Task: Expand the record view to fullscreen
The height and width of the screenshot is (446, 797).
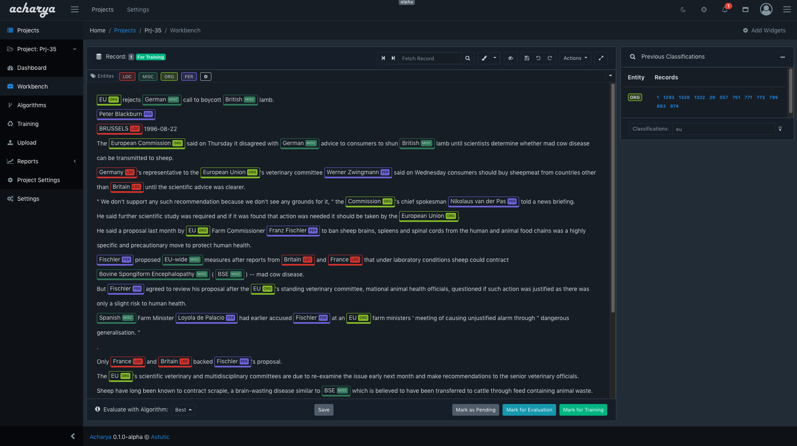Action: (601, 58)
